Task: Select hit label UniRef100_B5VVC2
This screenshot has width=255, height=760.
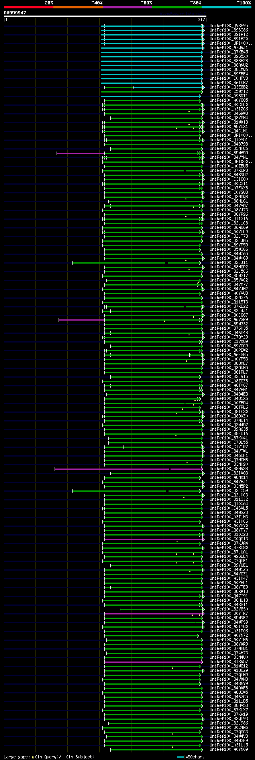Action: click(229, 280)
